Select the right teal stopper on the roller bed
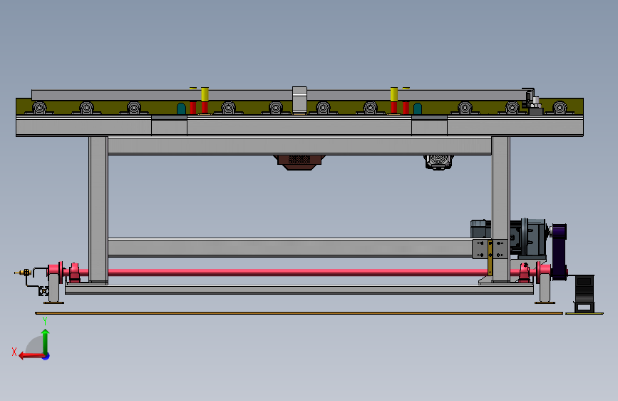Viewport: 618px width, 401px height. [x=418, y=108]
